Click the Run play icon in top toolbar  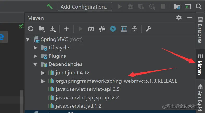point(119,6)
